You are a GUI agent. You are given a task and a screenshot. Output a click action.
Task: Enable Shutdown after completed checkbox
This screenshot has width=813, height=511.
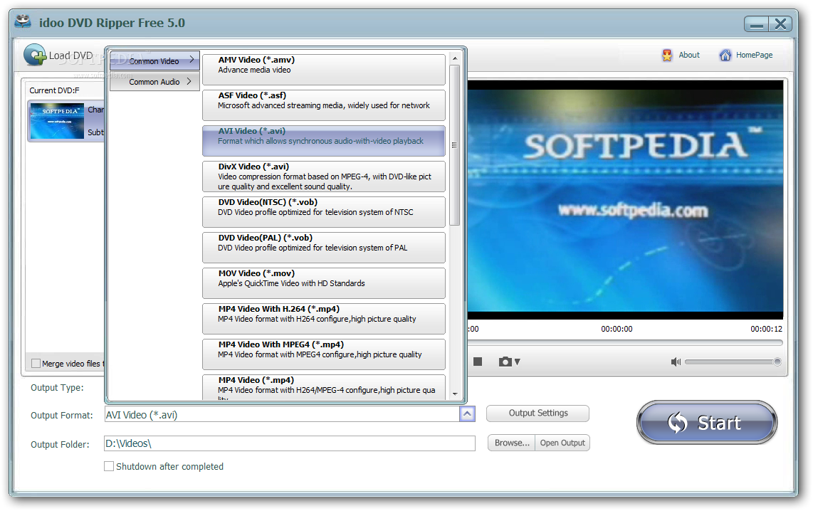point(109,466)
